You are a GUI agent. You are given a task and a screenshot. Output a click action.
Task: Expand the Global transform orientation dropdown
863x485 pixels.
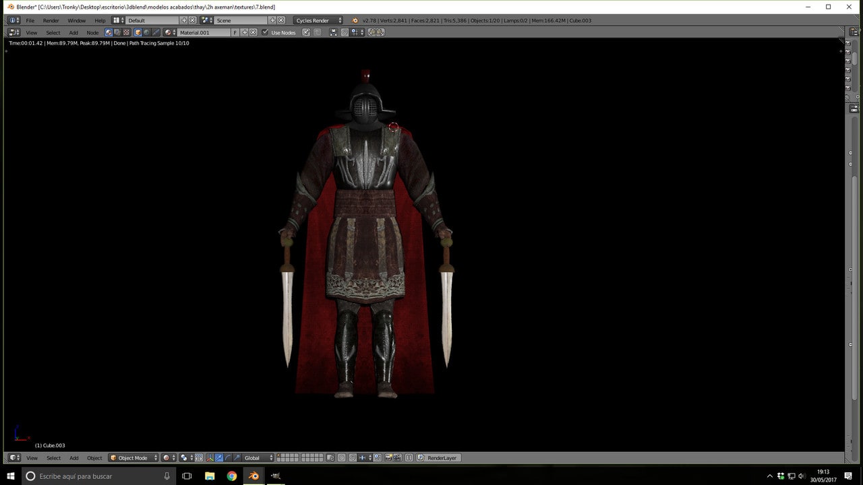click(258, 458)
